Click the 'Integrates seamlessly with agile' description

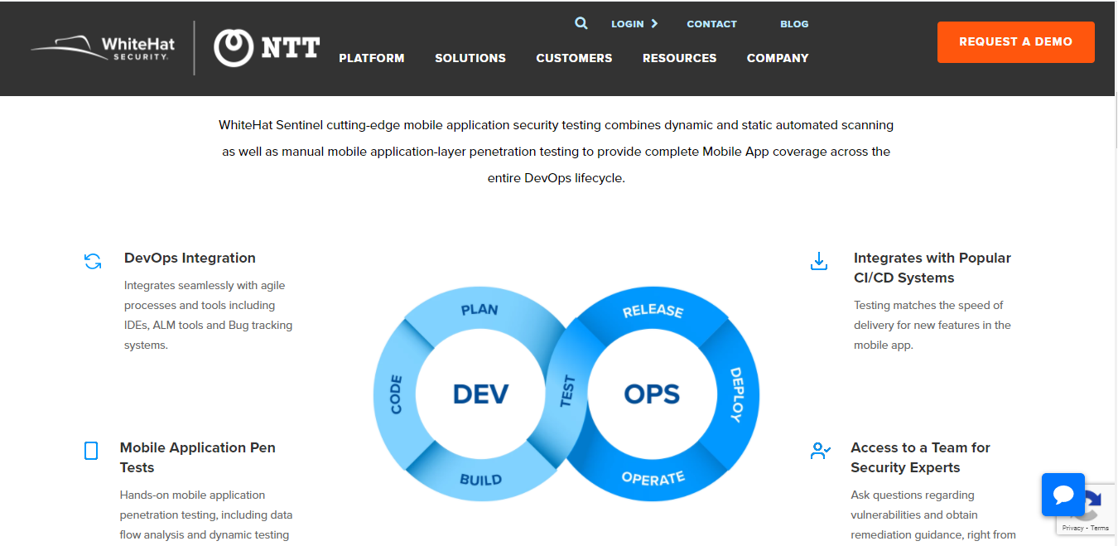click(209, 315)
